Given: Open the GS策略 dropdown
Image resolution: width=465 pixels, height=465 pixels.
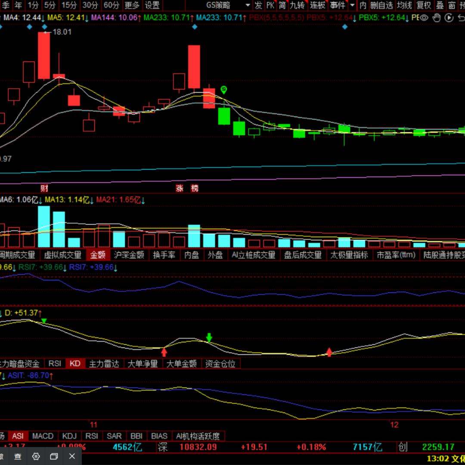Looking at the screenshot, I should pyautogui.click(x=228, y=5).
